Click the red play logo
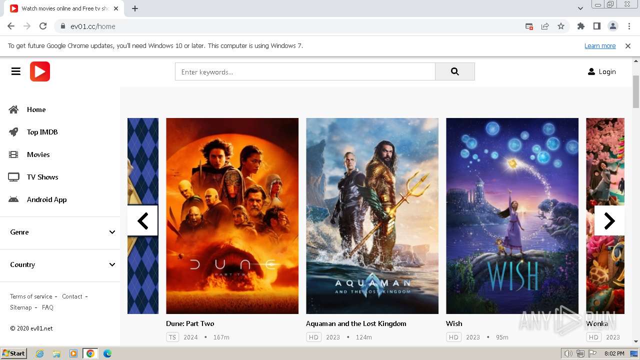Viewport: 640px width, 360px height. point(40,71)
